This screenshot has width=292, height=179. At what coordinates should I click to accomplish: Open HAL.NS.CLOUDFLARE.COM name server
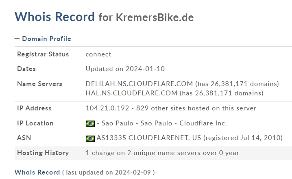[x=131, y=93]
